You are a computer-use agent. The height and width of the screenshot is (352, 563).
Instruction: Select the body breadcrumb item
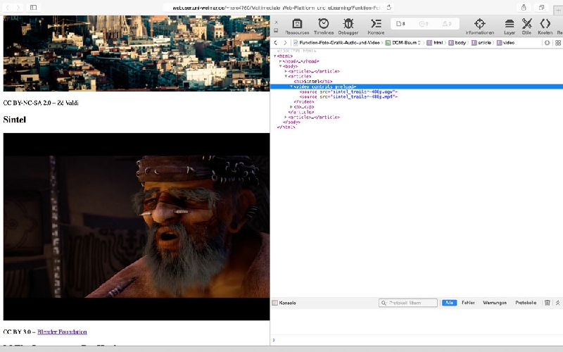457,43
